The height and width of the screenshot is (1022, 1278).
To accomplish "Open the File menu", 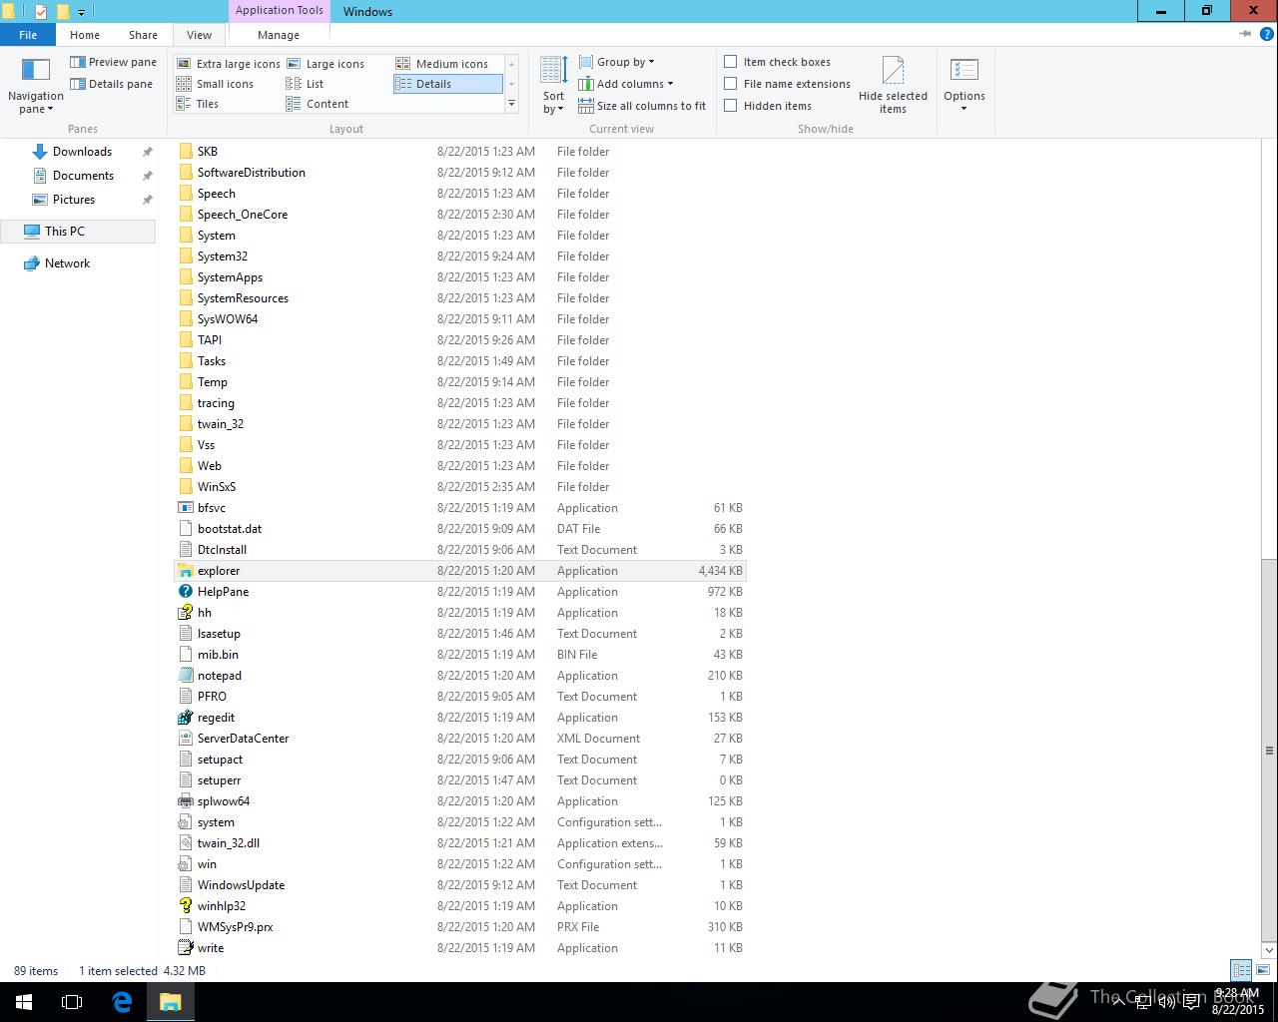I will click(28, 35).
